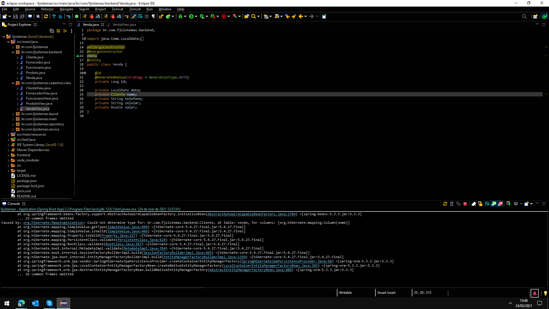Toggle Scroll Lock in the console
549x309 pixels.
(x=480, y=204)
